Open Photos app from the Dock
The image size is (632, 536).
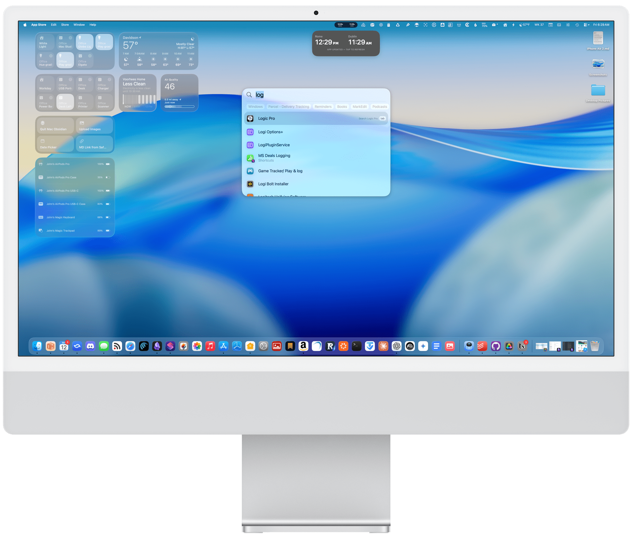coord(197,346)
